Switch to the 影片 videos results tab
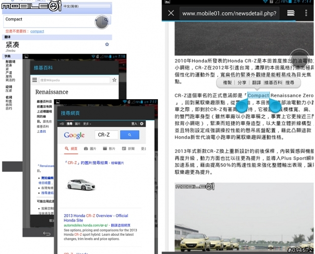Image resolution: width=315 pixels, height=254 pixels. [x=109, y=148]
